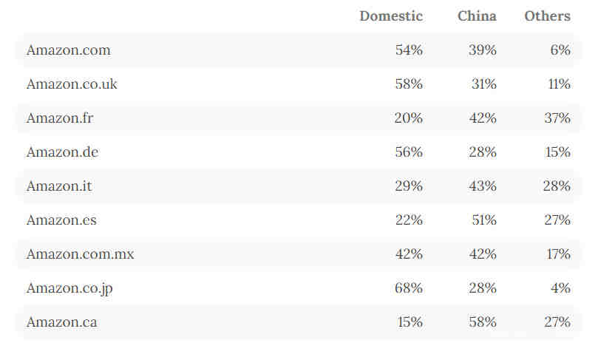
Task: Select the Amazon.com row label
Action: pos(69,50)
